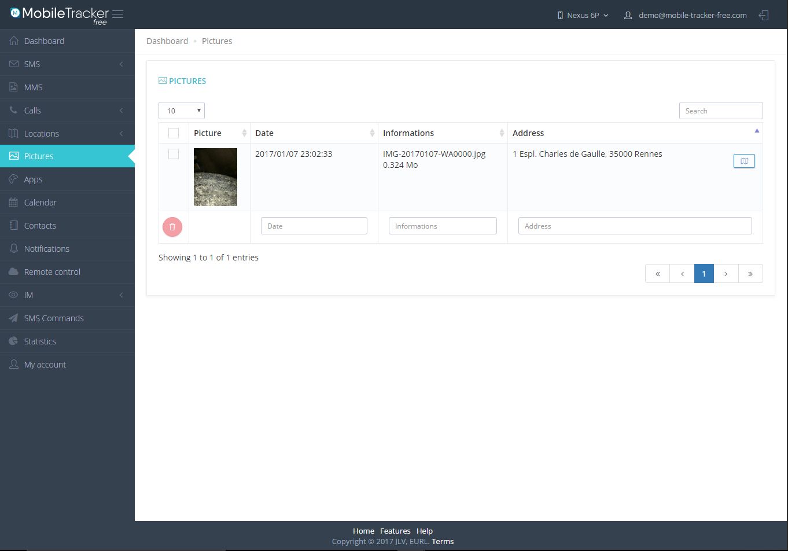This screenshot has height=551, width=788.
Task: Click the SMS Commands paper plane icon
Action: [x=14, y=318]
